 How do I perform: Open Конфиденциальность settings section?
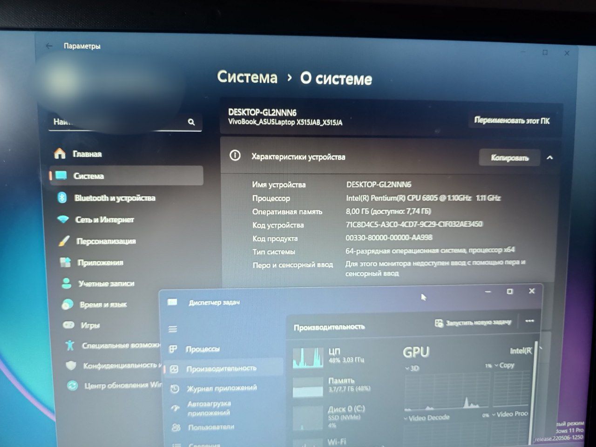113,366
